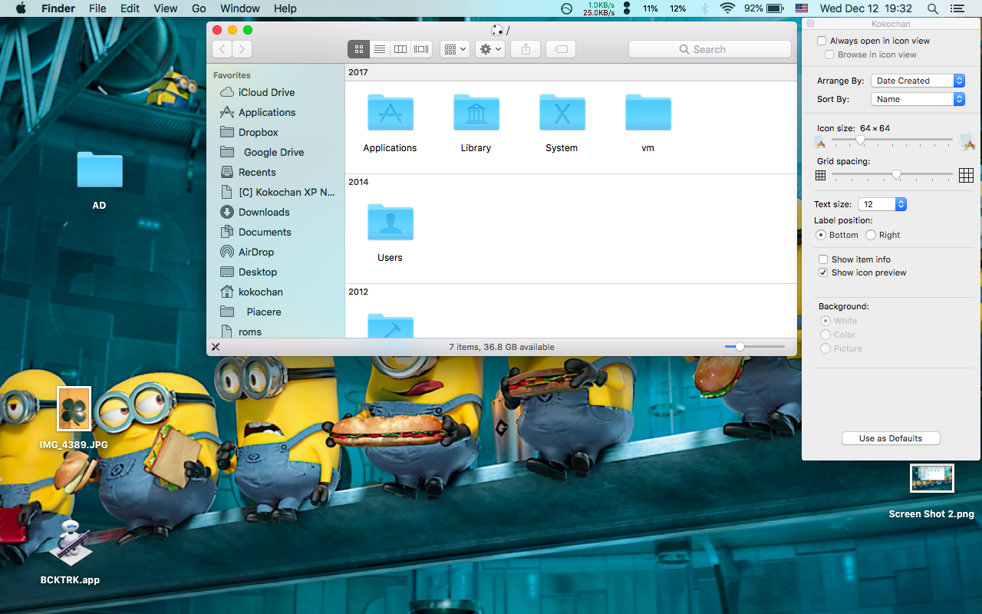The image size is (982, 614).
Task: Click the path tools icon in status bar
Action: tap(216, 347)
